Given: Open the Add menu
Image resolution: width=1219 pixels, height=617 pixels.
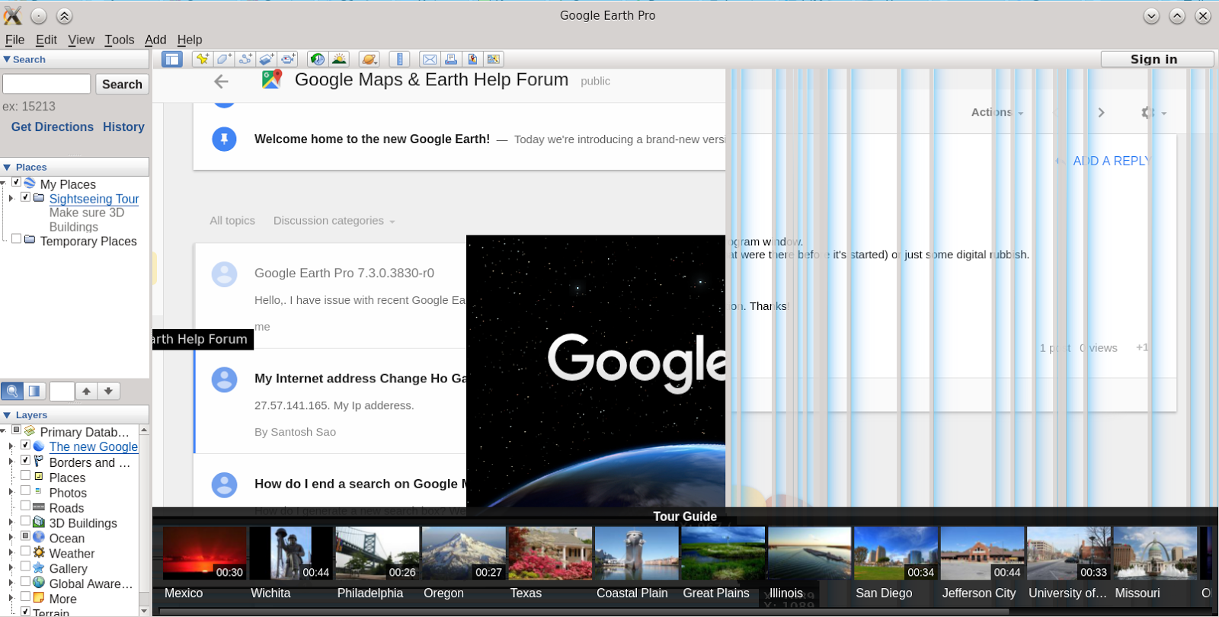Looking at the screenshot, I should click(x=155, y=40).
